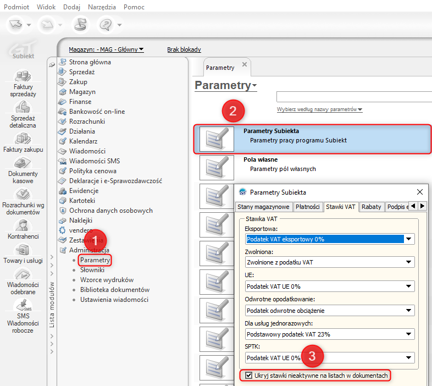432x386 pixels.
Task: Switch to Stany magazynowe tab
Action: pyautogui.click(x=263, y=207)
